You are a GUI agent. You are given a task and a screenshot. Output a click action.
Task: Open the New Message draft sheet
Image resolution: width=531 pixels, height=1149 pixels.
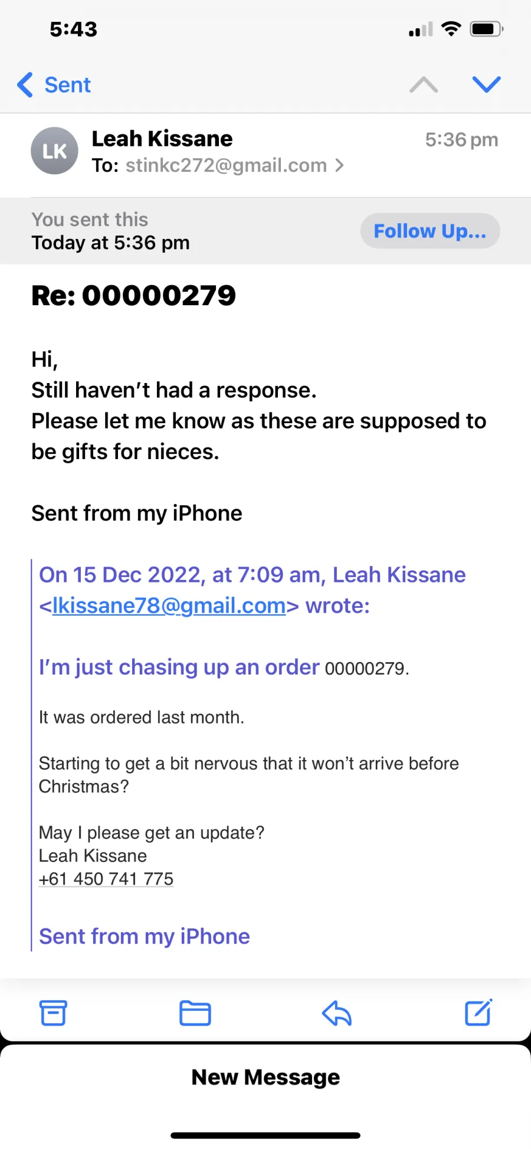[x=265, y=1077]
